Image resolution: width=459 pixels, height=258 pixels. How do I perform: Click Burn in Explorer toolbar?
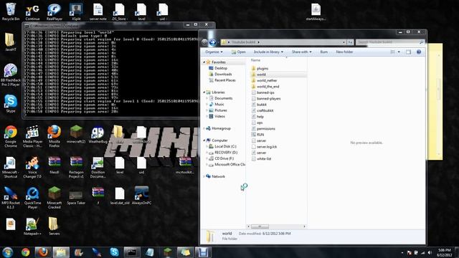[323, 52]
